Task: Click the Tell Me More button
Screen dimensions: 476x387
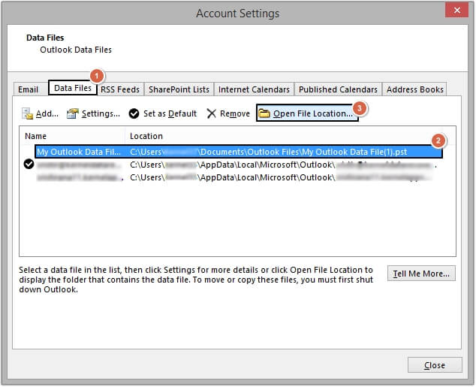Action: (x=421, y=274)
